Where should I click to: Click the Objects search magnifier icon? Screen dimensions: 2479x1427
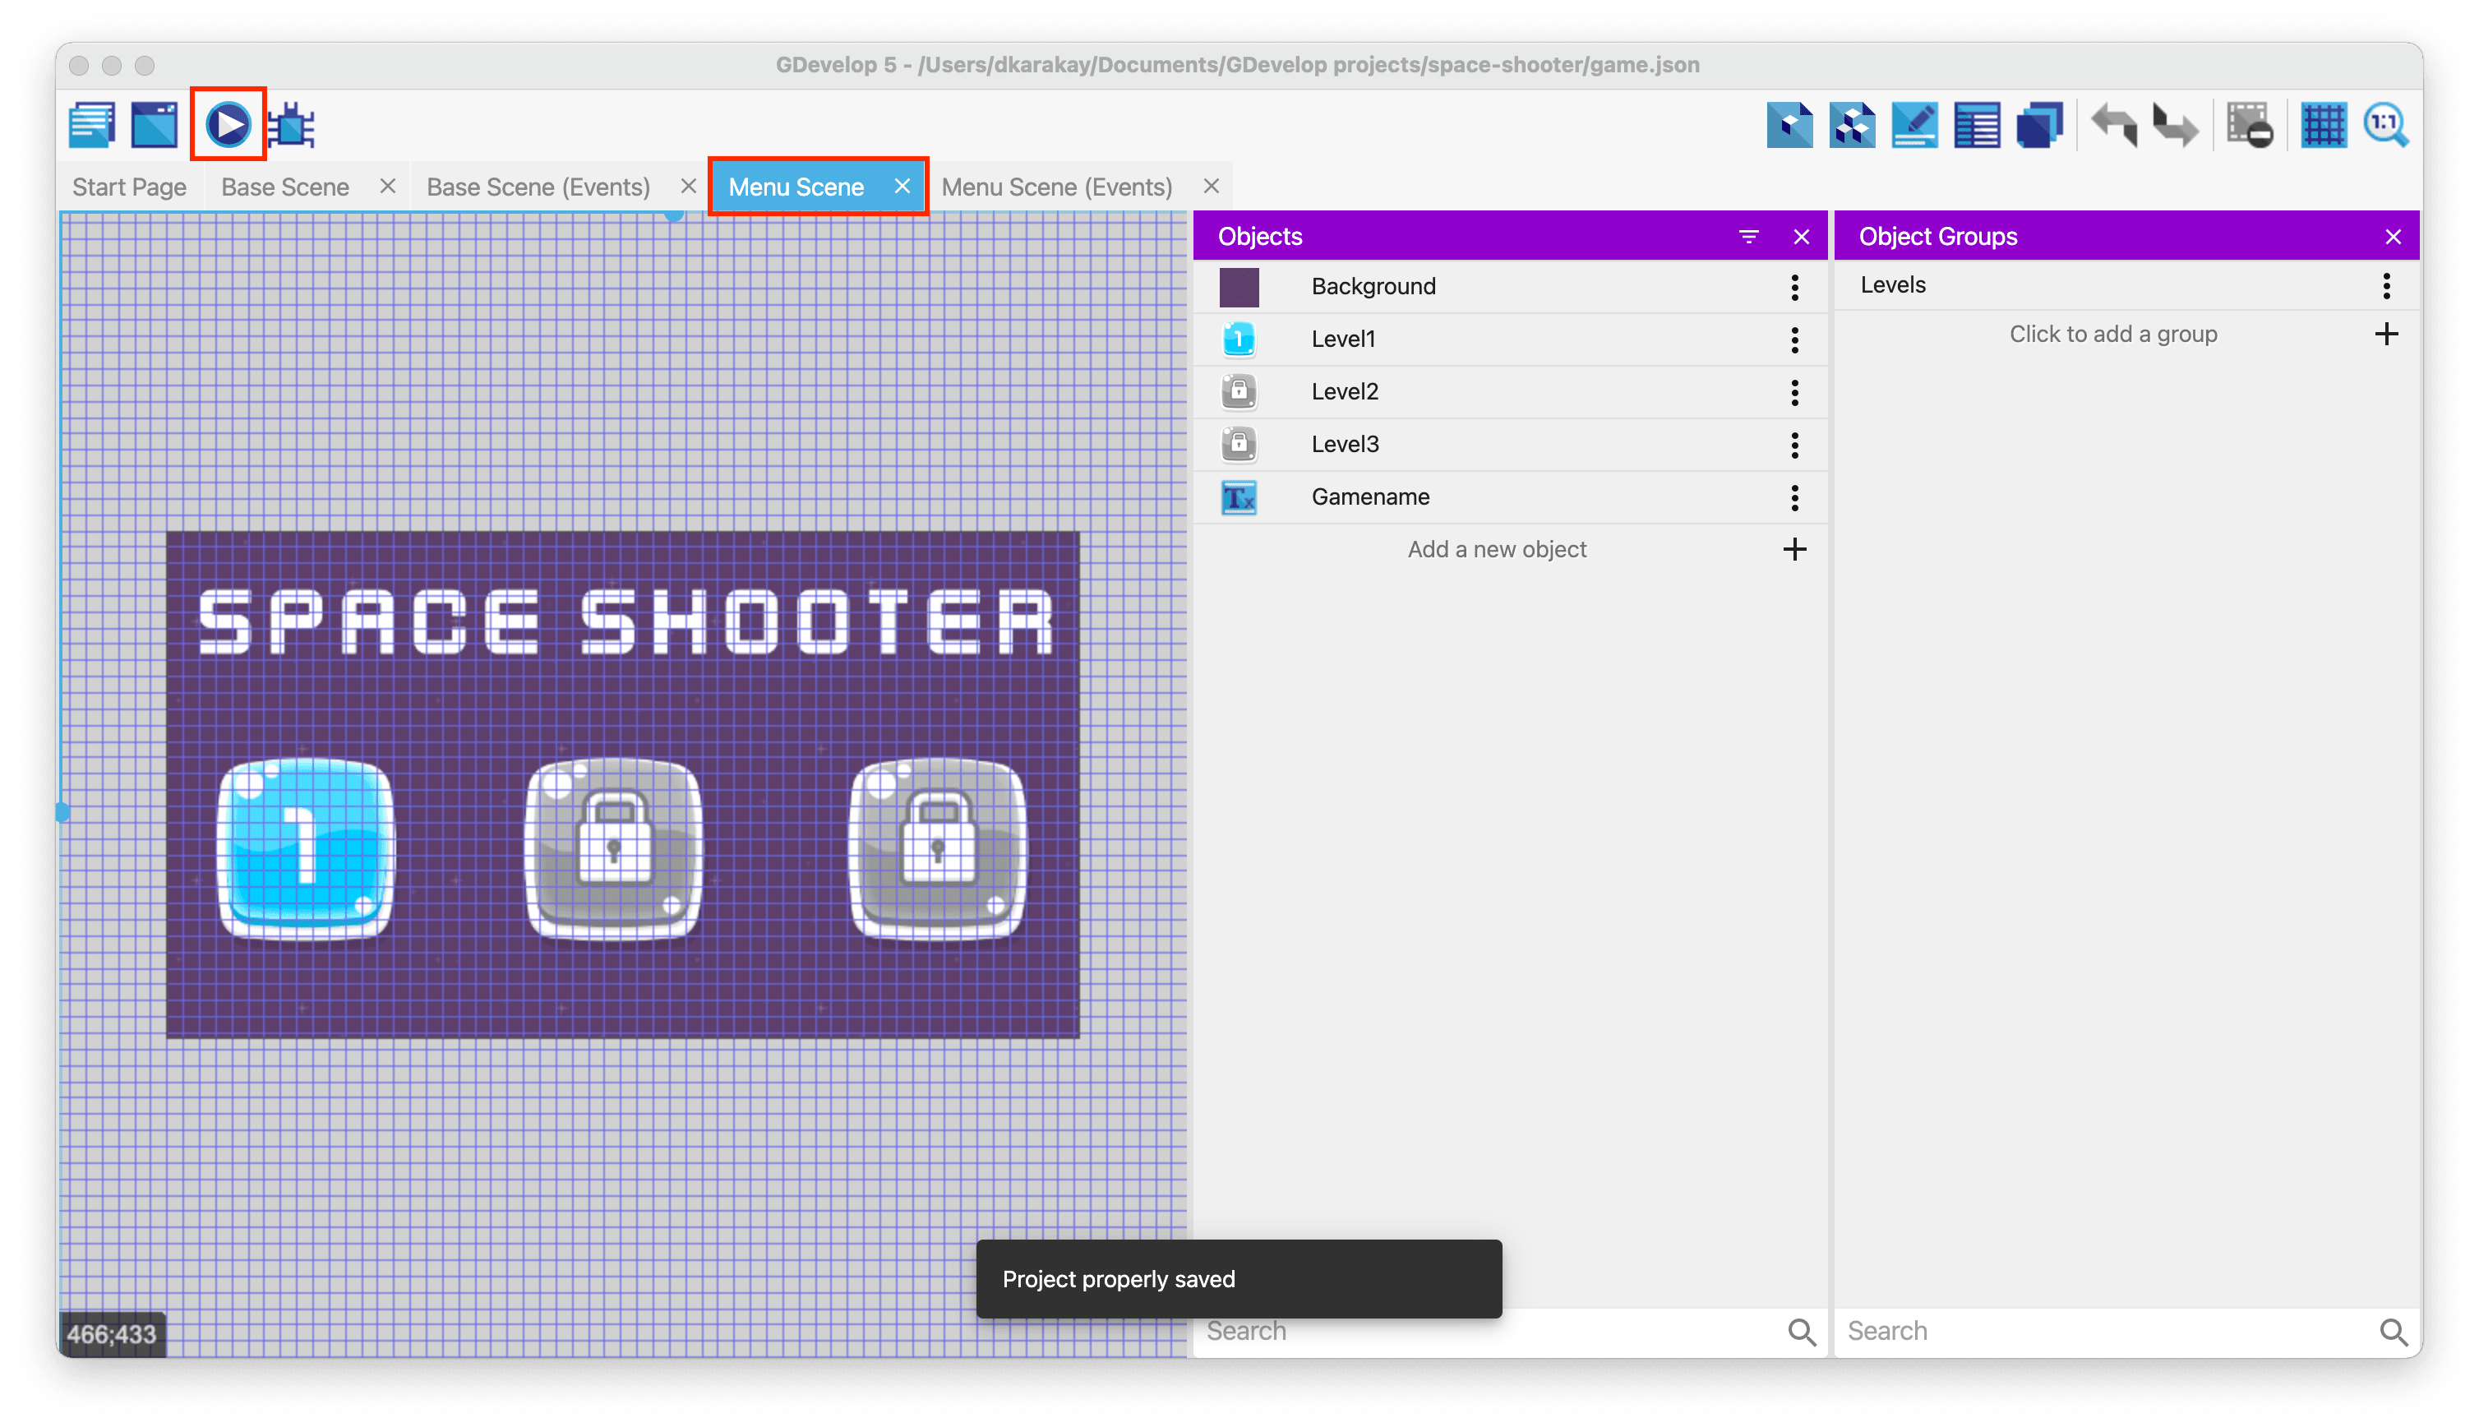1801,1331
